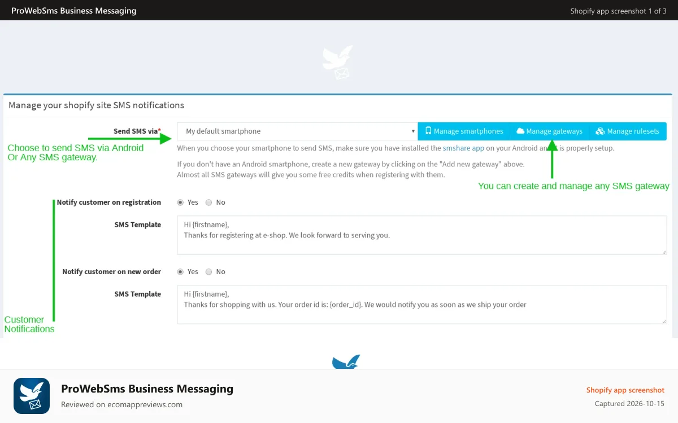Click 'ProWebSms Business Messaging' title in top bar
The image size is (678, 423).
(x=74, y=11)
